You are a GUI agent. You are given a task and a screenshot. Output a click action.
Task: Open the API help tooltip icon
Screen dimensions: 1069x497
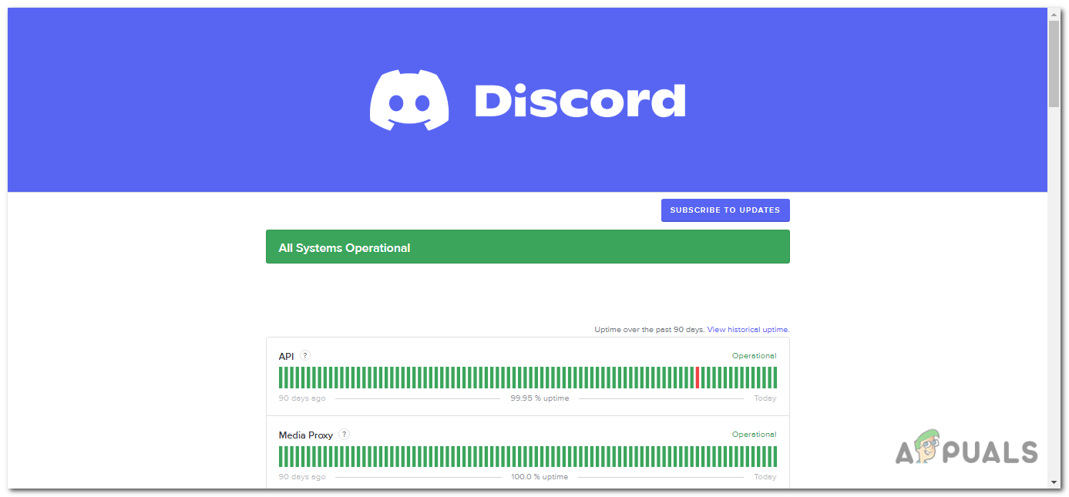click(304, 355)
